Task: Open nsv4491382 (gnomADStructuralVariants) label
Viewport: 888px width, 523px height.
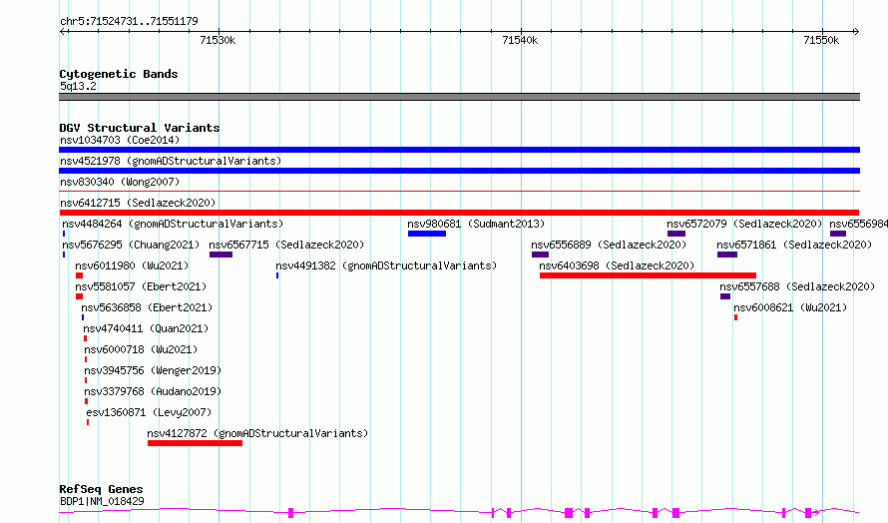Action: (386, 265)
